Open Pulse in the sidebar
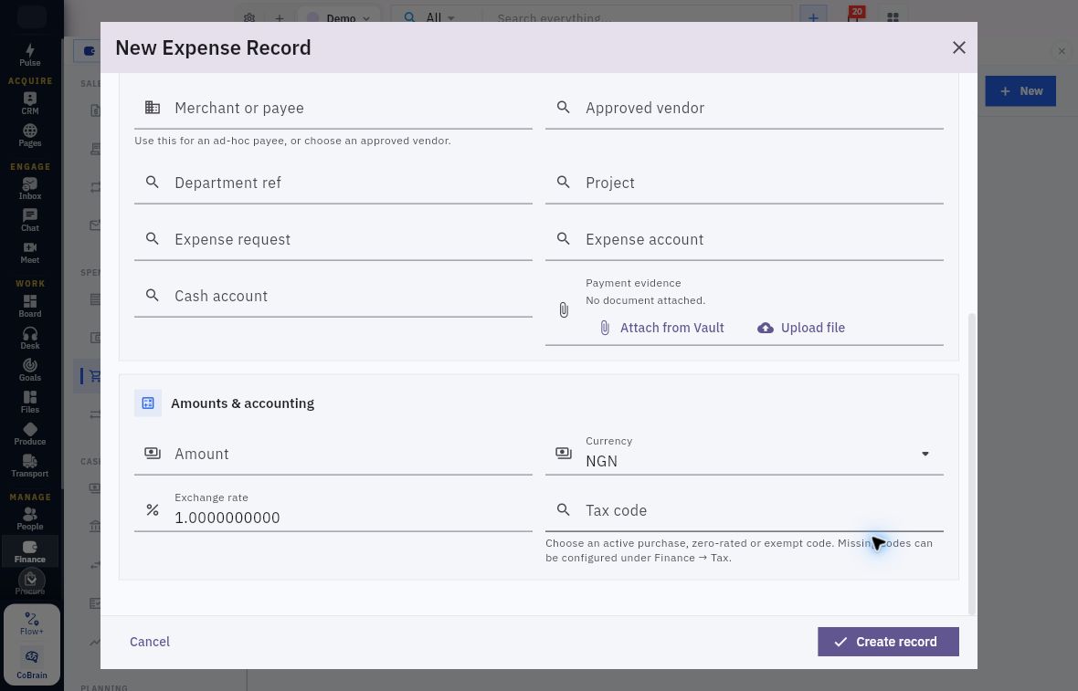 pyautogui.click(x=29, y=55)
